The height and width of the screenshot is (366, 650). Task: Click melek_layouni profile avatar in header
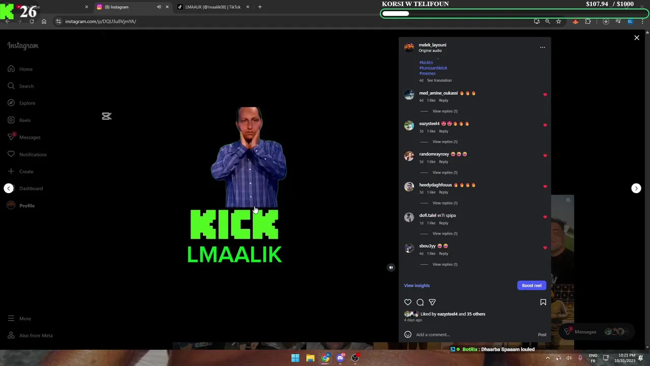[x=409, y=47]
